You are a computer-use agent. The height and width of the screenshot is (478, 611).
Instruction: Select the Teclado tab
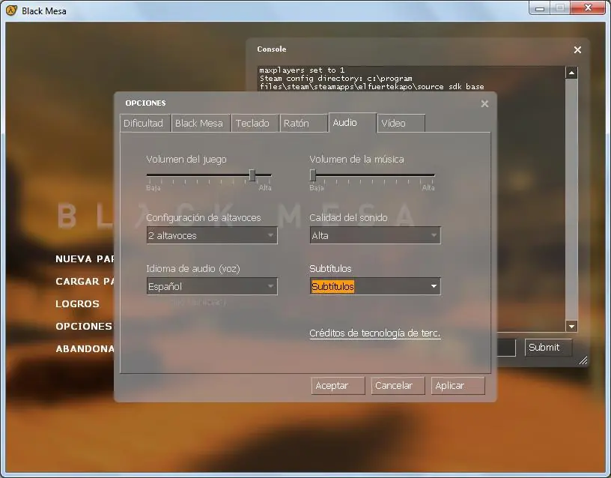tap(255, 123)
